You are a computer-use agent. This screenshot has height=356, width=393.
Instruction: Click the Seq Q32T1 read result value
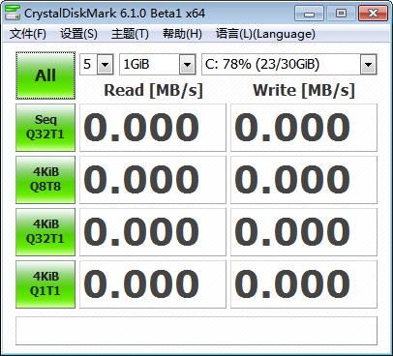[x=153, y=128]
